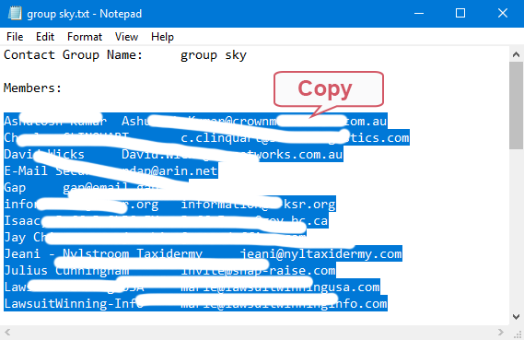
Task: Click the 'c.clinquar' email beginning
Action: click(x=217, y=137)
